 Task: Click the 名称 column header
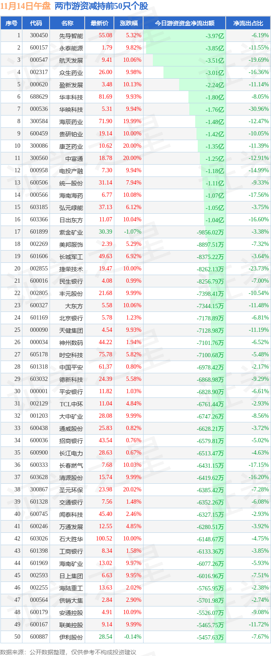67,23
